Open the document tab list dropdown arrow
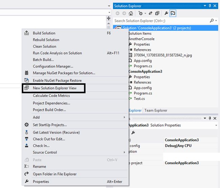Viewport: 220px width, 188px height. click(x=109, y=6)
